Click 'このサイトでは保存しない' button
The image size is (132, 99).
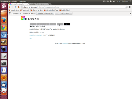(x=45, y=13)
